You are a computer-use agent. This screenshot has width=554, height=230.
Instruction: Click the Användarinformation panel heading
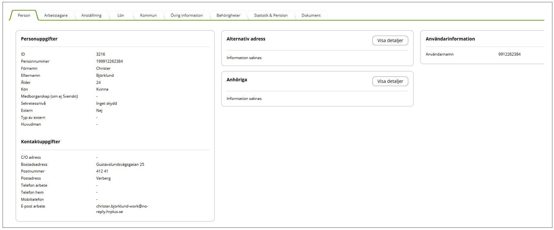450,39
